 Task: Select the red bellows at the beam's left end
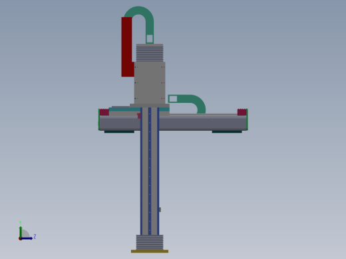(x=104, y=112)
